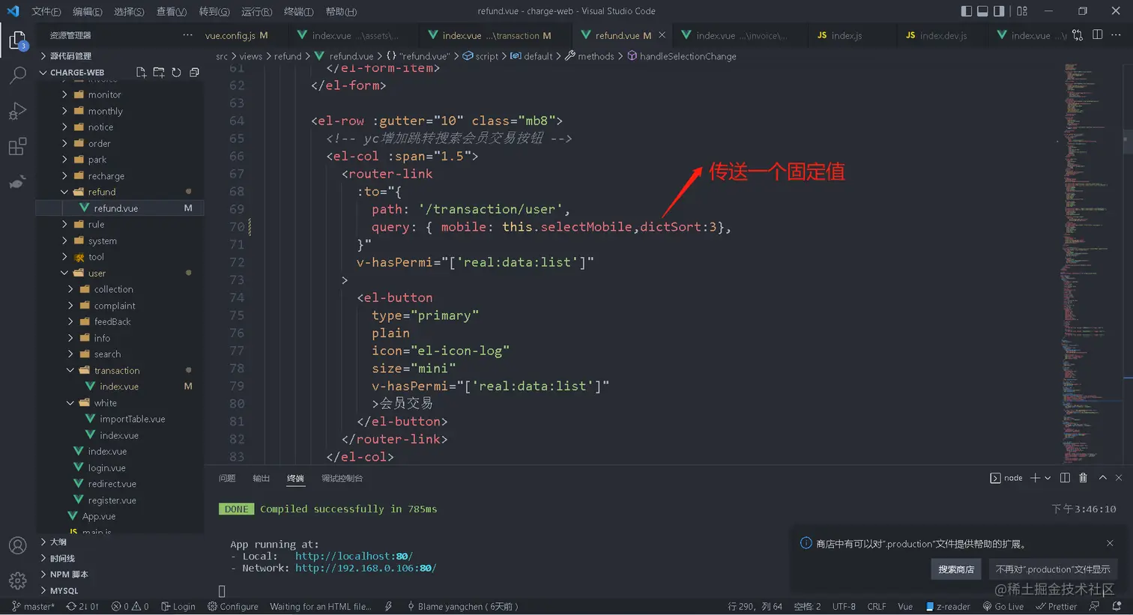This screenshot has height=615, width=1133.
Task: Open the notifications bell in status bar
Action: pyautogui.click(x=1117, y=607)
